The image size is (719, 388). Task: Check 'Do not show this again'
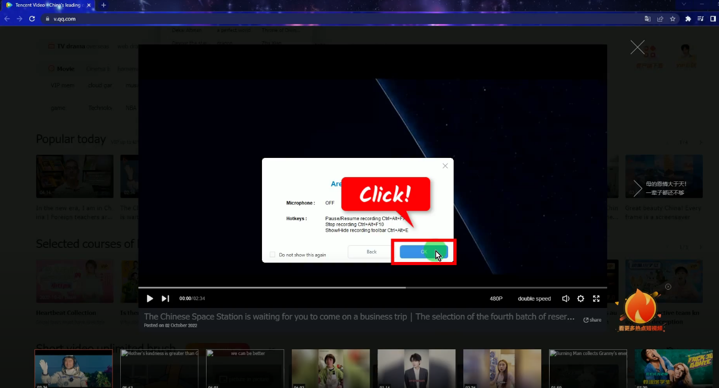(x=272, y=255)
